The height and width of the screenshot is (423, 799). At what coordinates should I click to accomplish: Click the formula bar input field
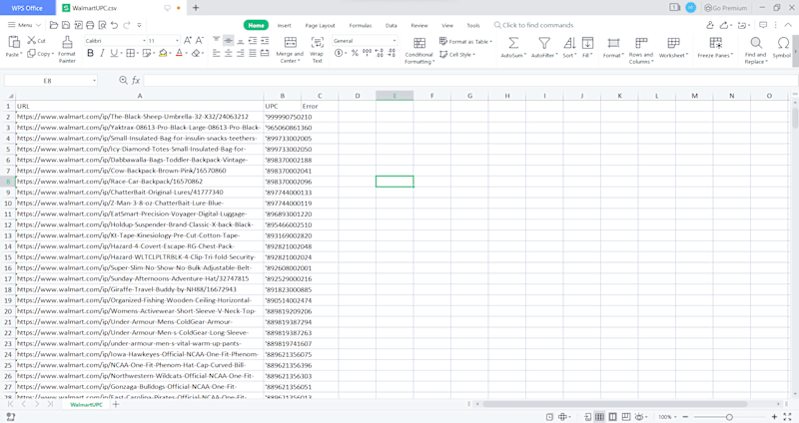pos(469,81)
